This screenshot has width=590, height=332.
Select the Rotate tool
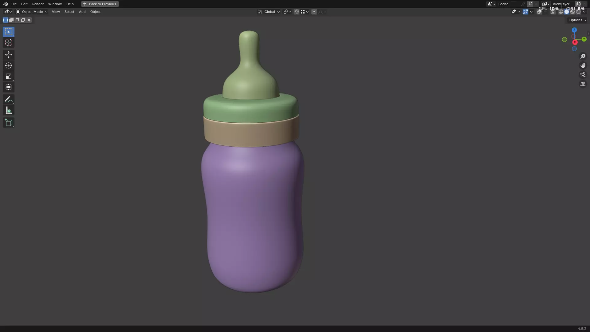[x=9, y=65]
